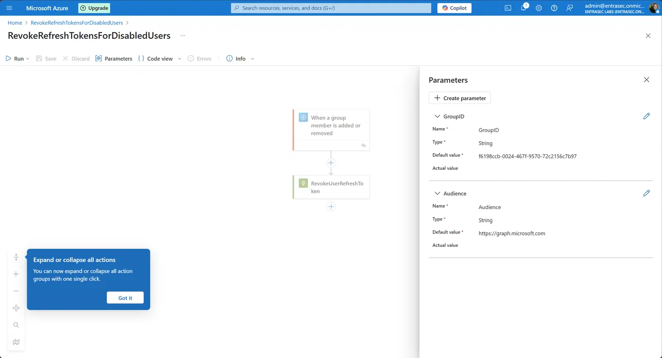Screen dimensions: 662x358
Task: Open the Azure portal hamburger menu
Action: [x=9, y=8]
